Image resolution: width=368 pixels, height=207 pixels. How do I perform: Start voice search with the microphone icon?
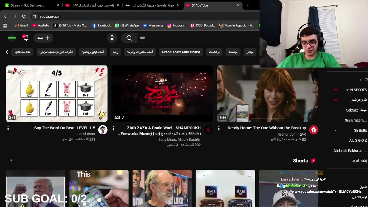click(x=112, y=38)
